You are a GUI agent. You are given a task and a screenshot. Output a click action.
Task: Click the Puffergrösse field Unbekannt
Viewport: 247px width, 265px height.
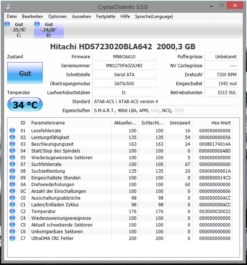[221, 56]
